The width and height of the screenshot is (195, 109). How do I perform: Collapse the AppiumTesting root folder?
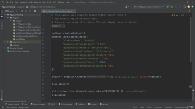point(5,15)
